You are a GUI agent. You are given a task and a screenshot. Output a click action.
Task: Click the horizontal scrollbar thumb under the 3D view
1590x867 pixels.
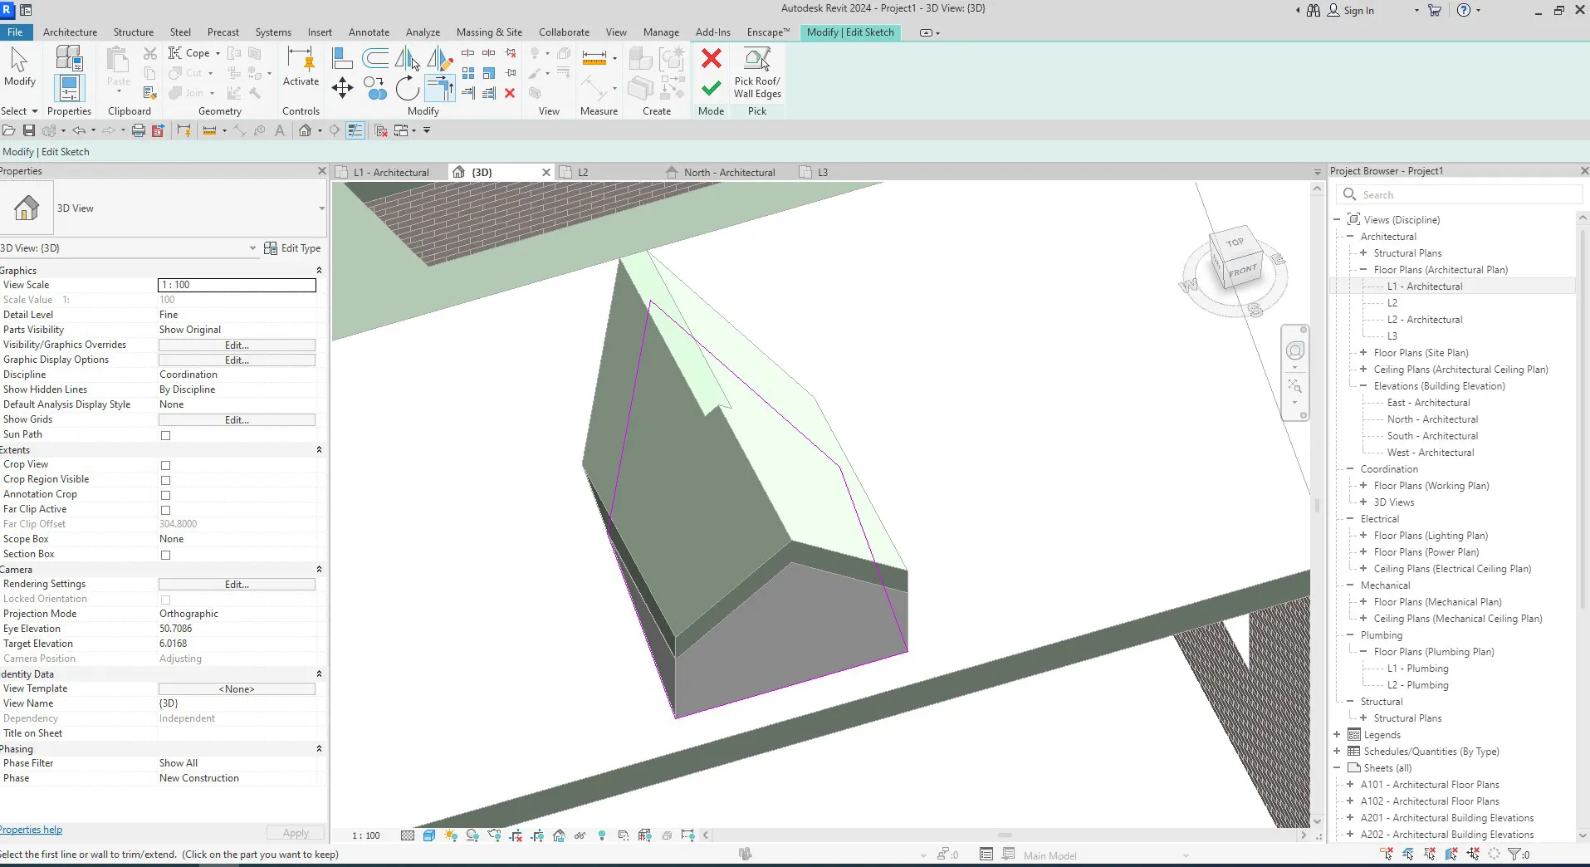click(x=1005, y=835)
